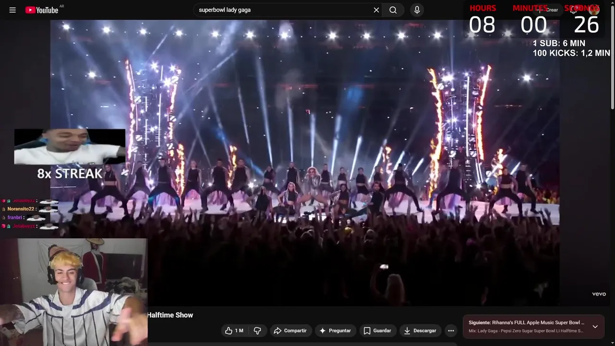The height and width of the screenshot is (346, 615).
Task: Clear the search query with the X
Action: click(x=376, y=10)
